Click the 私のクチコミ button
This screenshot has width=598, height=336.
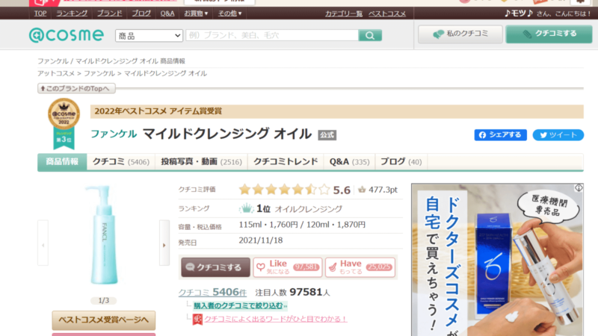click(x=460, y=34)
